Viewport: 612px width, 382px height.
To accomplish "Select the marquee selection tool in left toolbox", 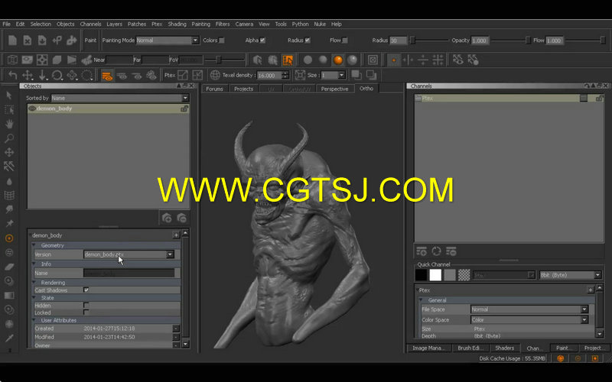I will click(x=9, y=110).
